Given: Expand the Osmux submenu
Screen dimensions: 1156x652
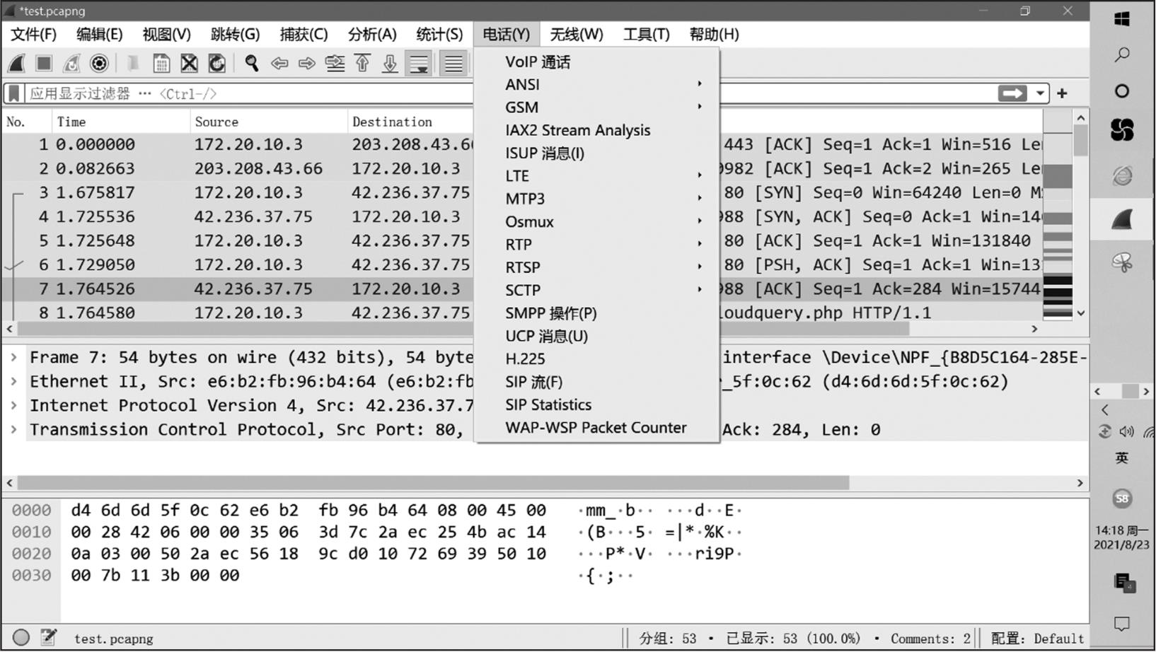Looking at the screenshot, I should pyautogui.click(x=597, y=222).
